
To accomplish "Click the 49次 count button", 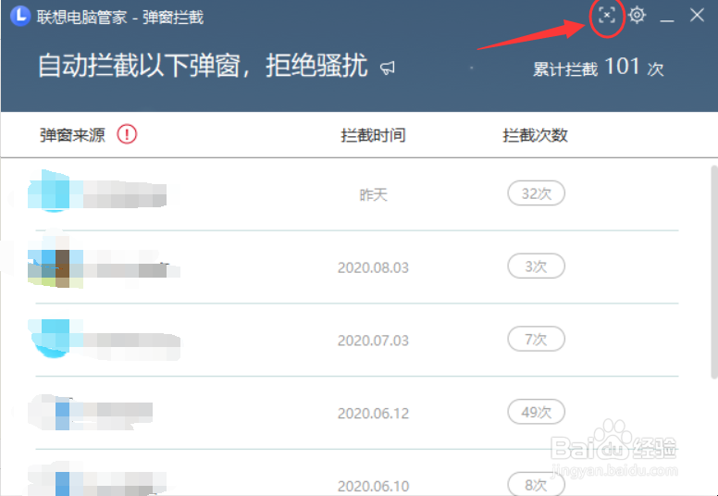I will pos(537,412).
